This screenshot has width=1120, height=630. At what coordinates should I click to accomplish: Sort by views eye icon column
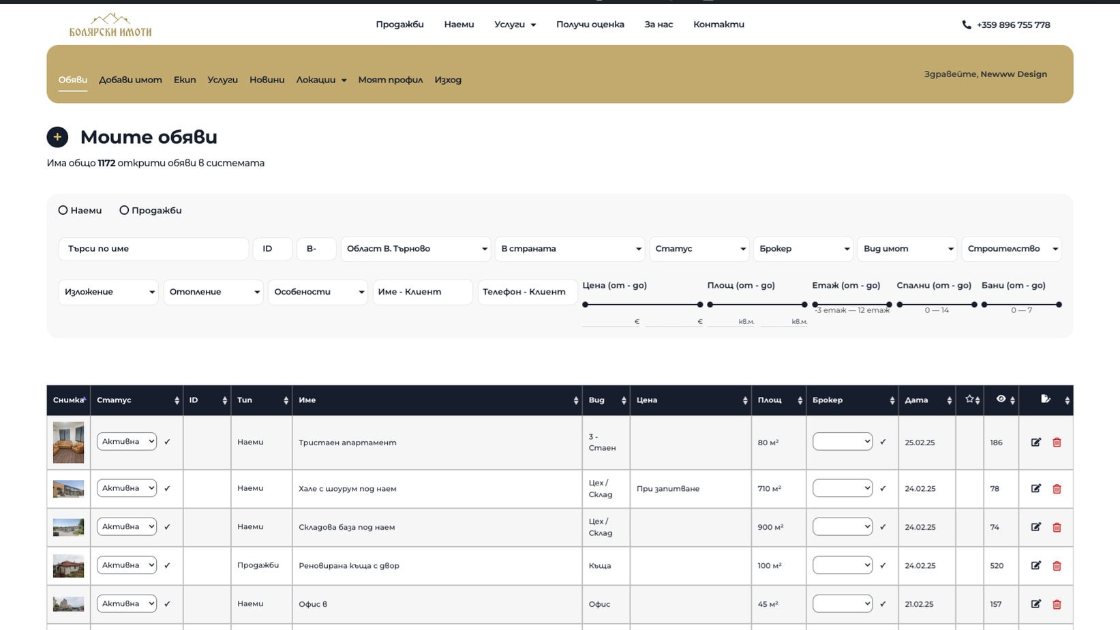point(1001,400)
